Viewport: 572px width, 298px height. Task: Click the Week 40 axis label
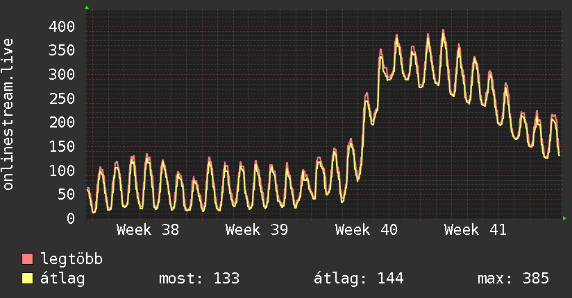[367, 230]
